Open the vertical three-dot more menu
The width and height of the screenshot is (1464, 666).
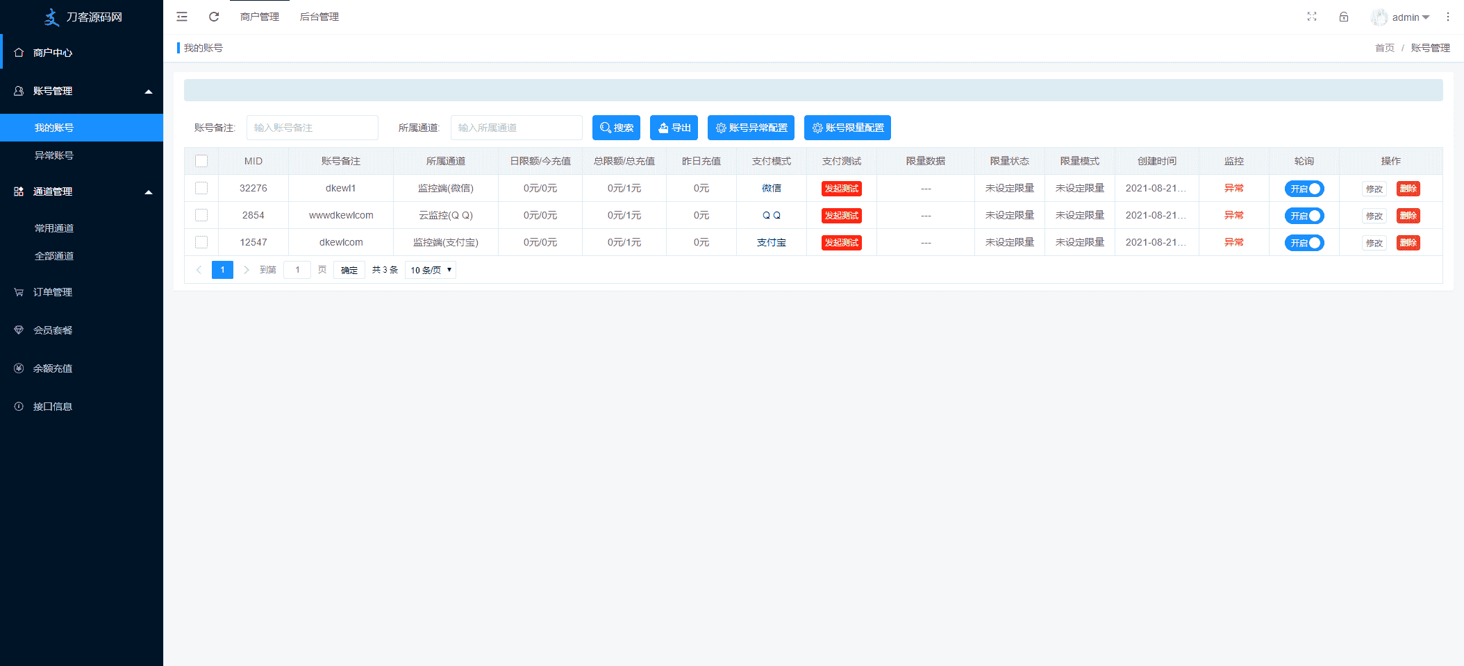coord(1448,17)
